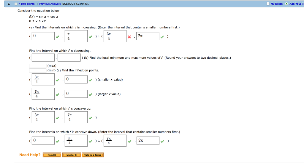
Task: Click green check beside concave down 7π/4
Action: (x=129, y=141)
